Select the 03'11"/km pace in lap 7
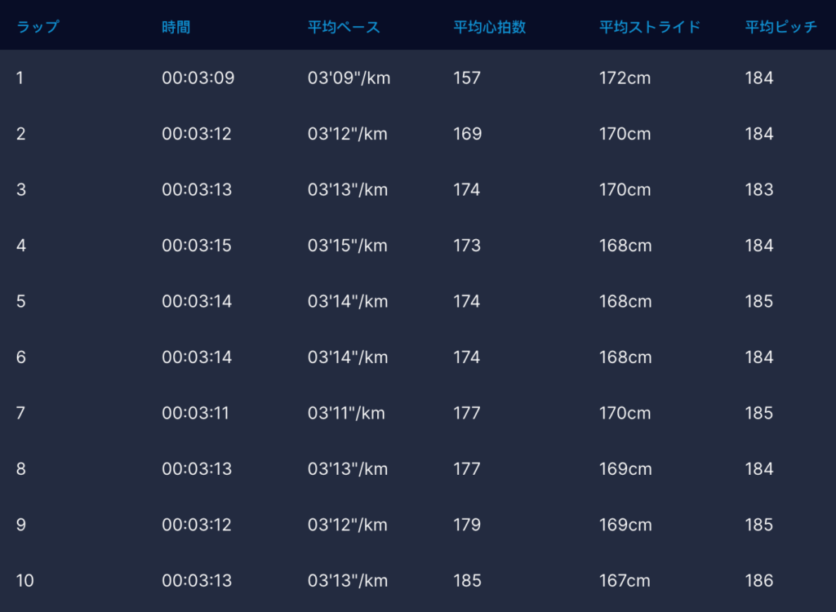 coord(346,414)
